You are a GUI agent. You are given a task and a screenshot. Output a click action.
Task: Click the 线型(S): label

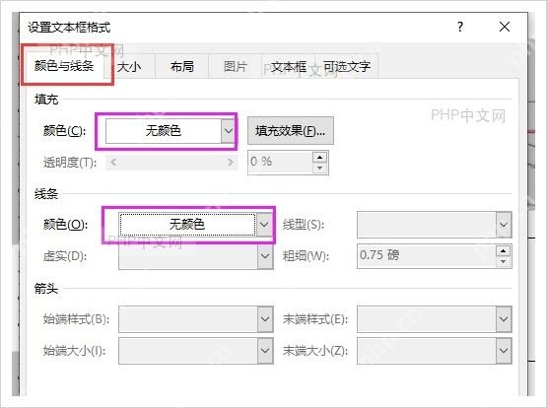coord(304,225)
